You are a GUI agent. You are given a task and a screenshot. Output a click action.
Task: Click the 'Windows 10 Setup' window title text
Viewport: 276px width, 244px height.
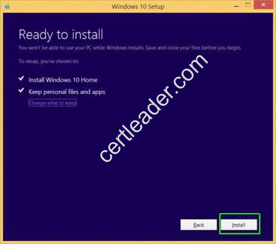[138, 7]
